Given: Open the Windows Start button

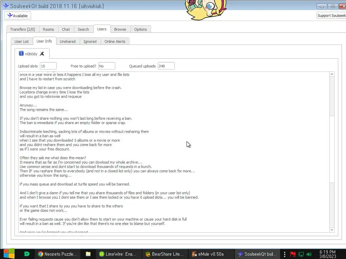Looking at the screenshot, I should (9, 254).
